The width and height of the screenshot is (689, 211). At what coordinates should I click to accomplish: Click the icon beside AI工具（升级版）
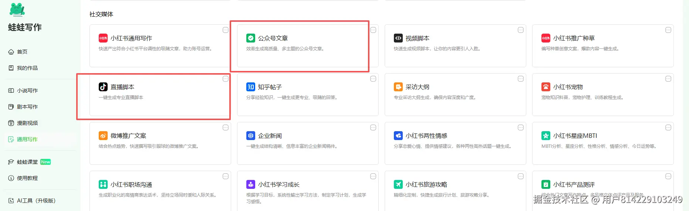tap(11, 201)
